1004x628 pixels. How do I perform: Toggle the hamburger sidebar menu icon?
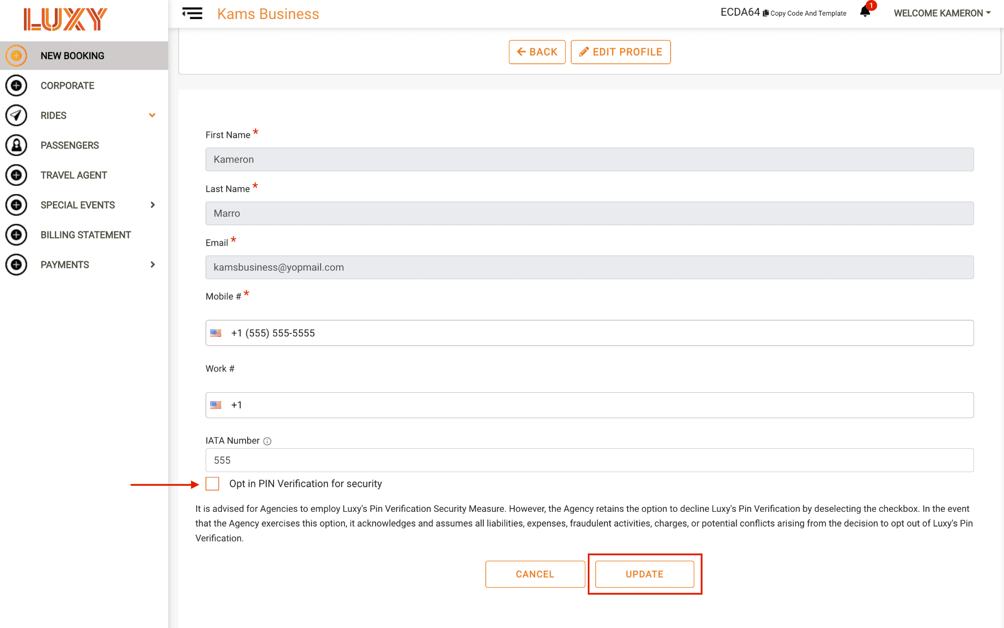coord(192,13)
